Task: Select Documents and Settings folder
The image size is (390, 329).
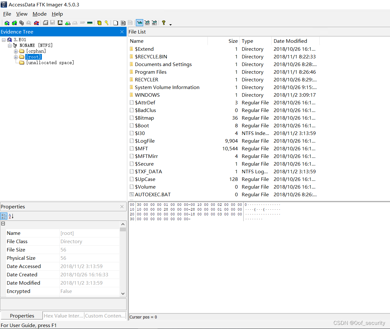Action: [163, 64]
